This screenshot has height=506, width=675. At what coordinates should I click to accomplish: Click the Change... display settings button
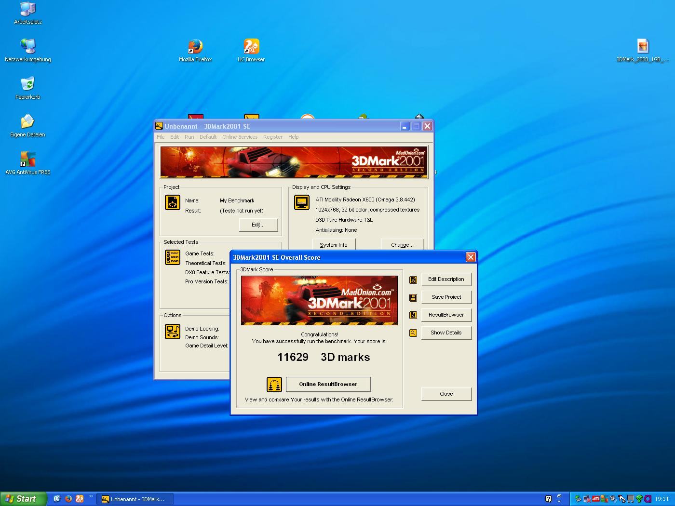point(402,245)
